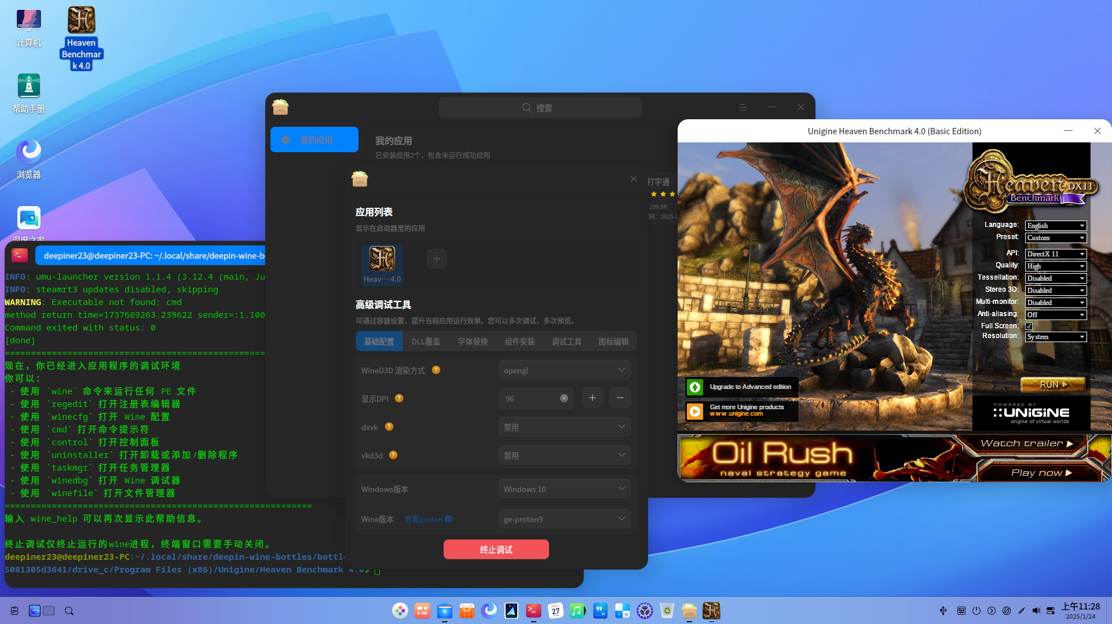Open the calendar icon in the dock
This screenshot has width=1112, height=624.
pos(555,611)
